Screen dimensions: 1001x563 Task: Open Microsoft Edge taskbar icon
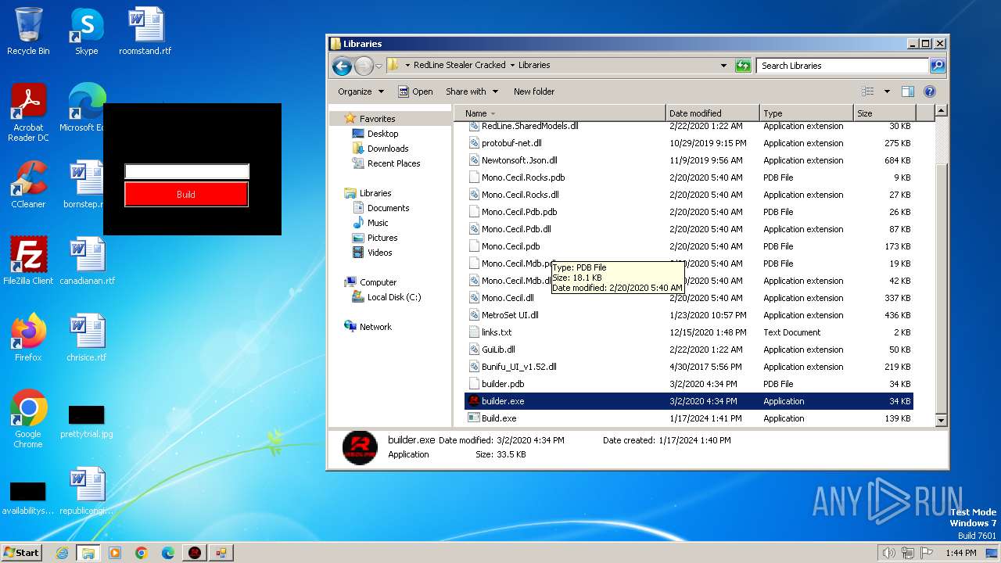(168, 553)
